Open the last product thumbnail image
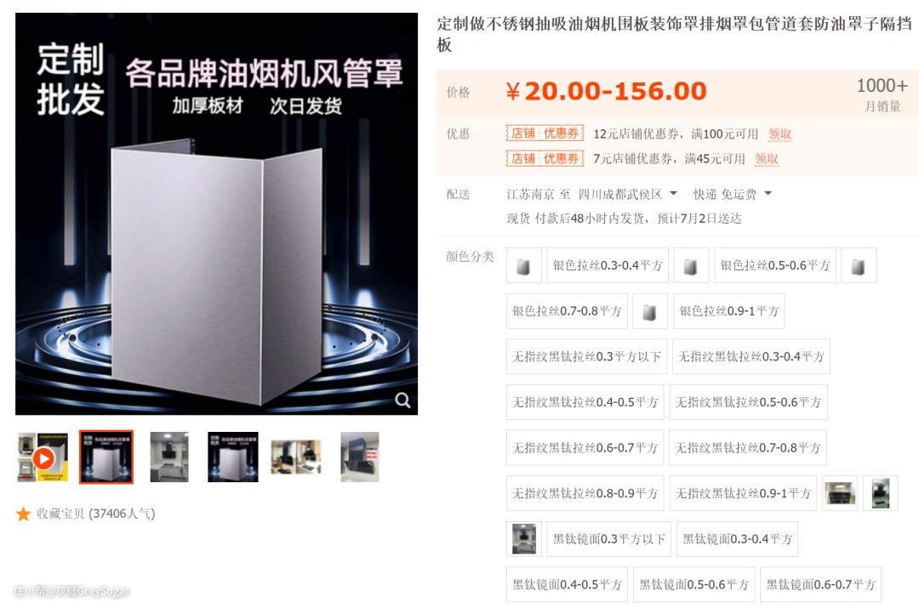The height and width of the screenshot is (613, 919). coord(360,457)
